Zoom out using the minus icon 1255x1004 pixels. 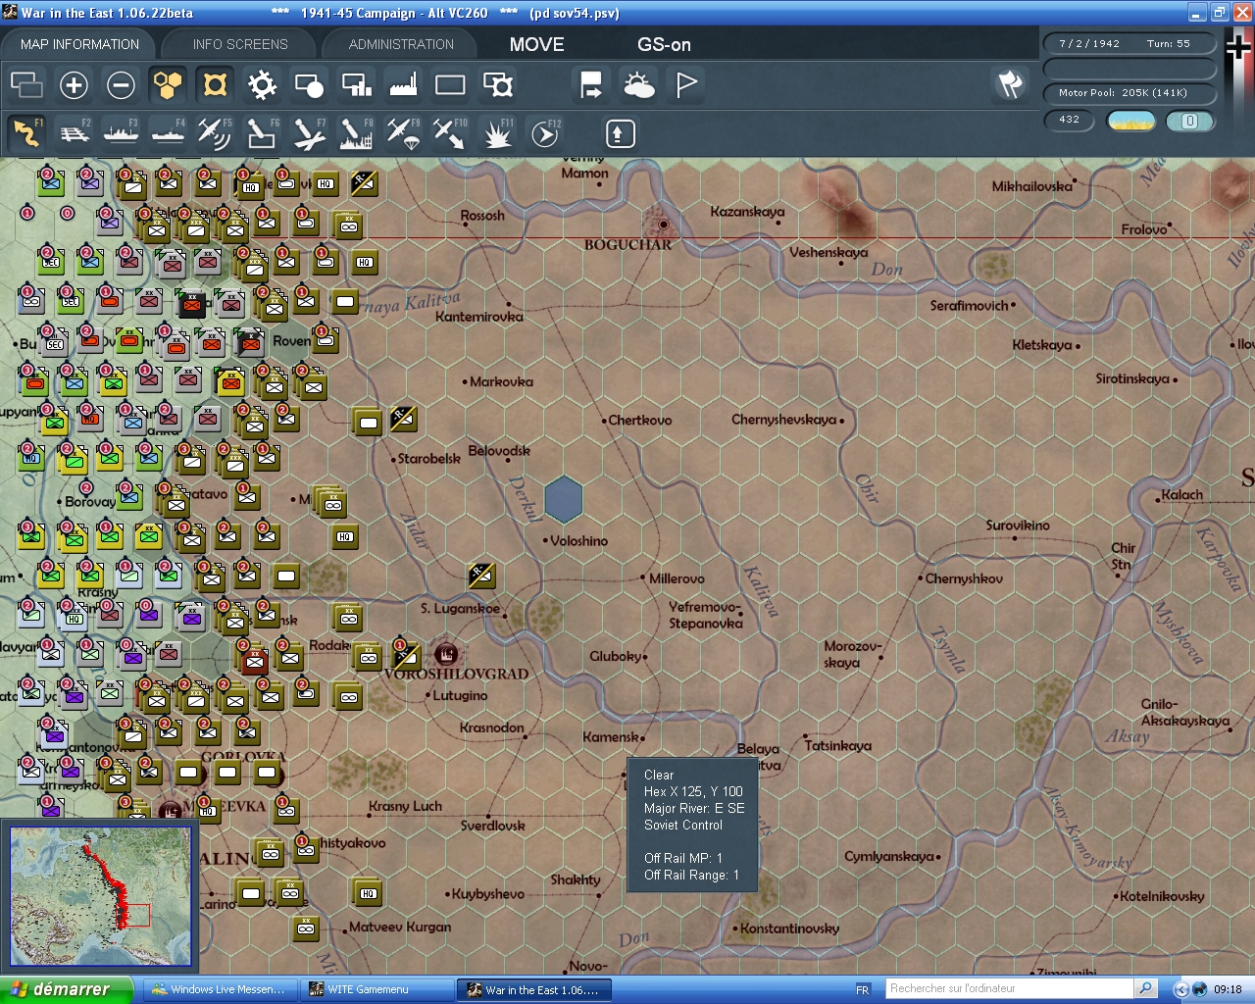(x=121, y=85)
